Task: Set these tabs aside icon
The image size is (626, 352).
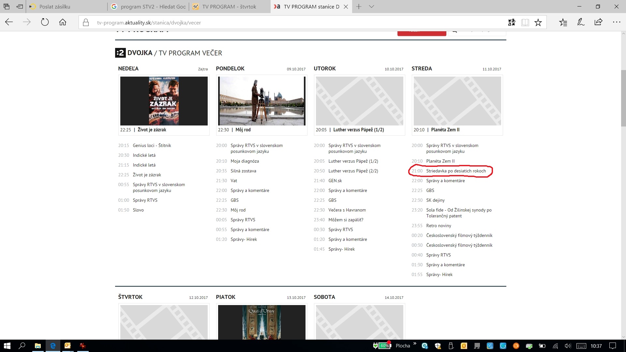Action: 20,7
